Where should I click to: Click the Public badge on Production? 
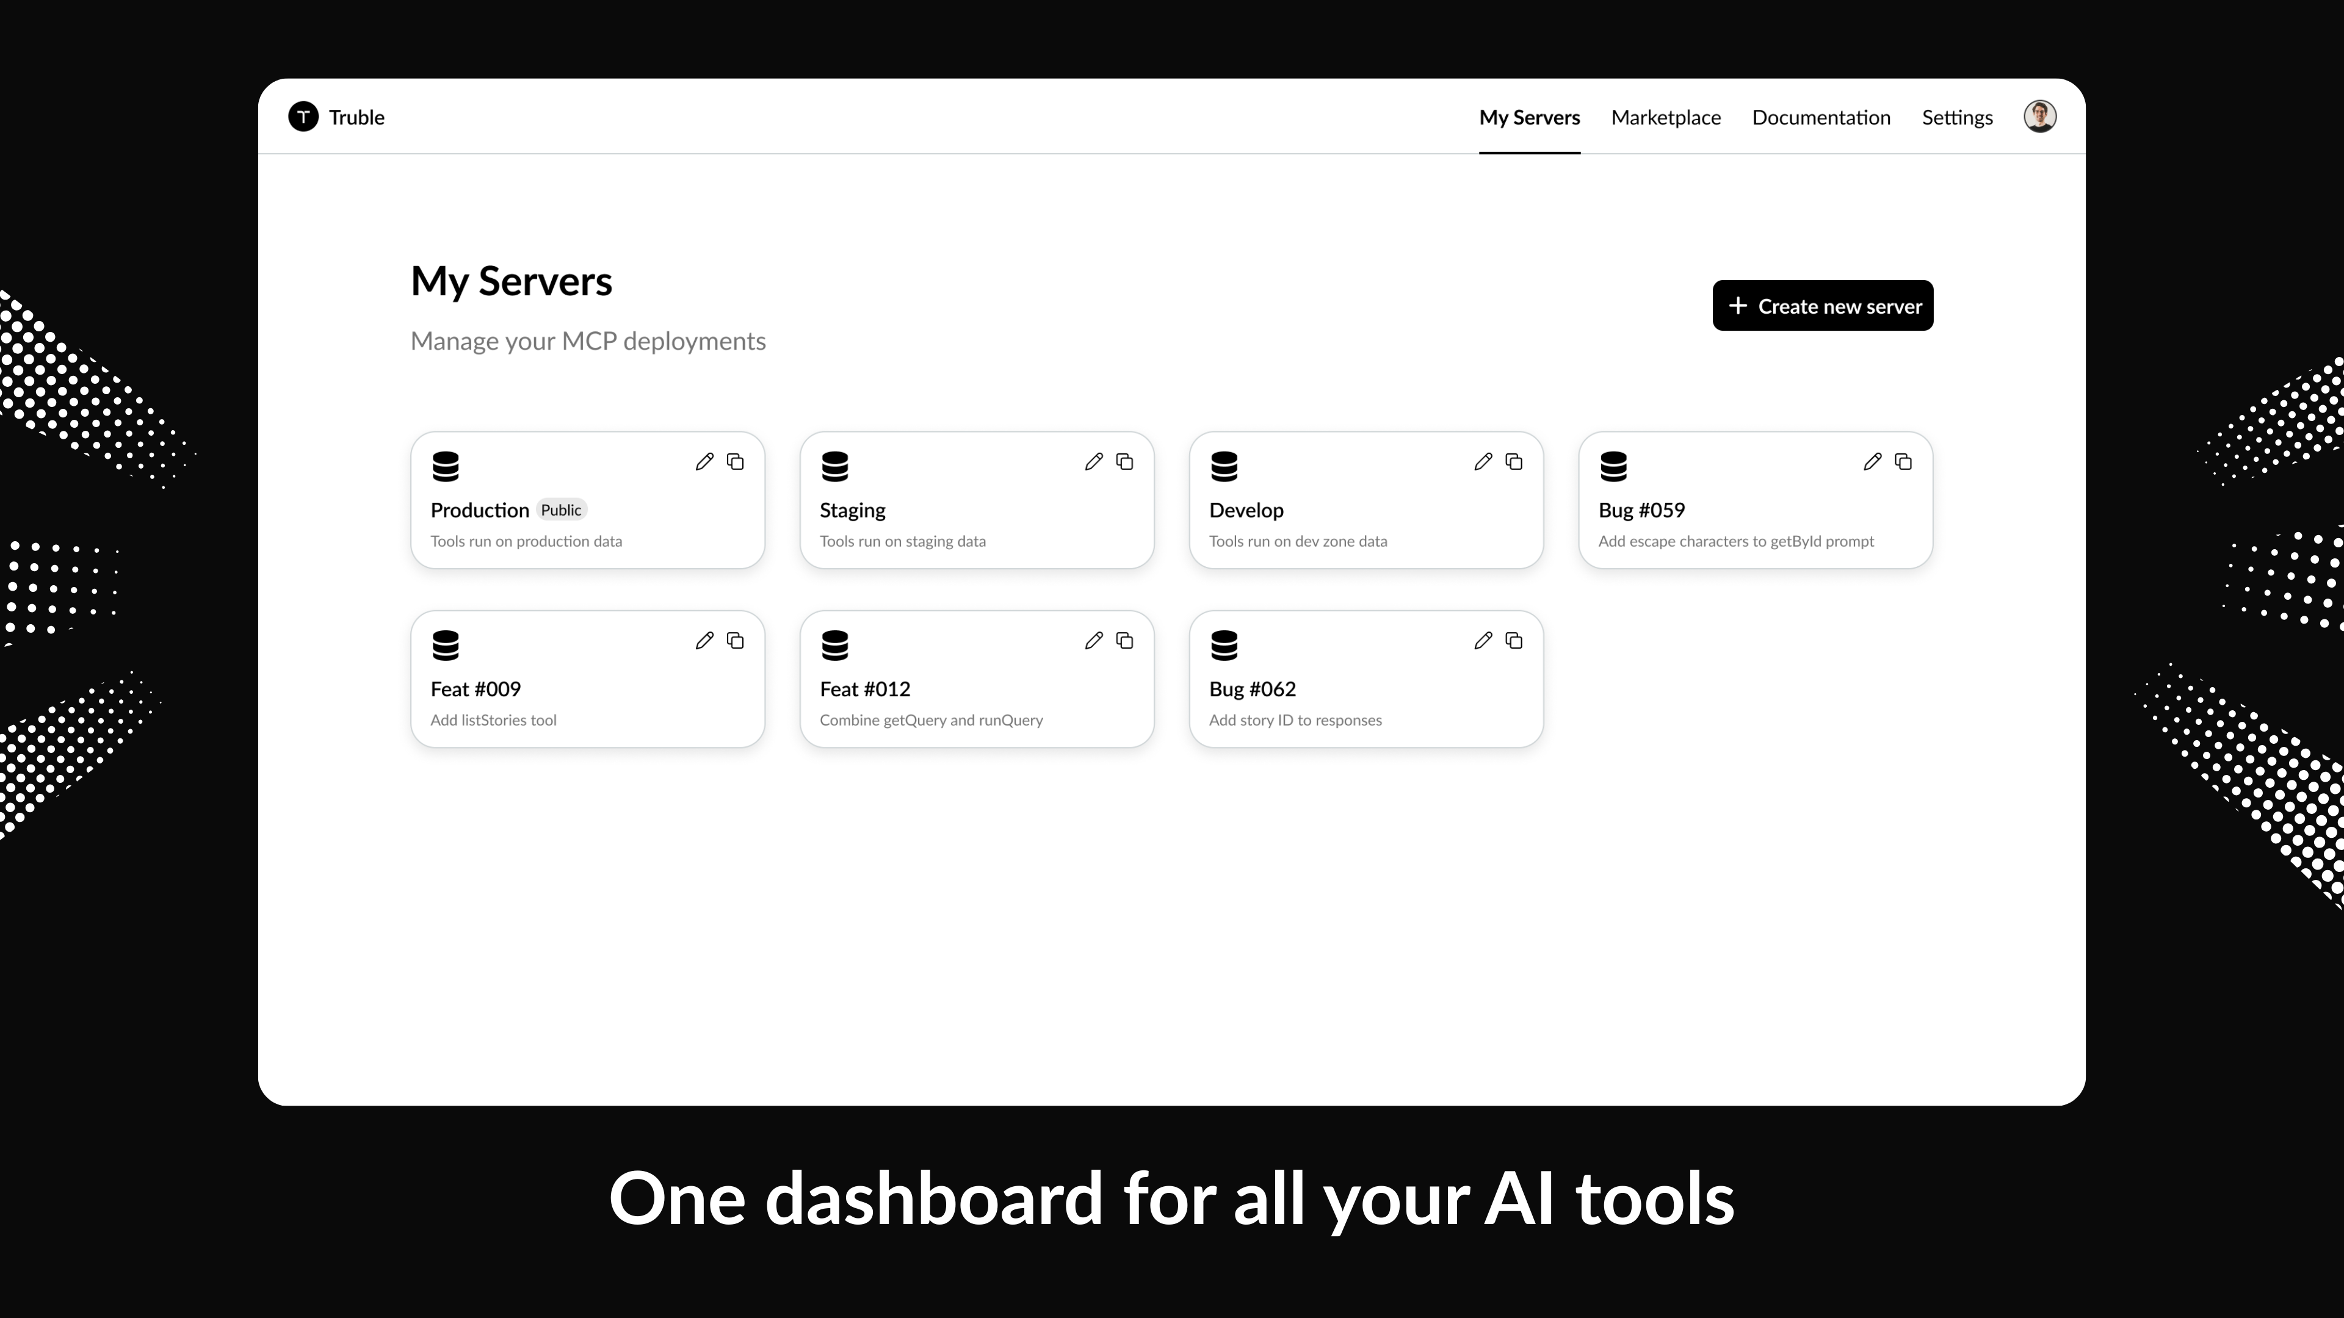(560, 510)
